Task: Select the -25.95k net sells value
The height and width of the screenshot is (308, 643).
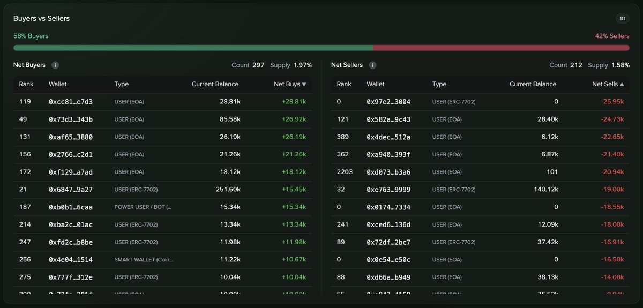Action: (x=612, y=102)
